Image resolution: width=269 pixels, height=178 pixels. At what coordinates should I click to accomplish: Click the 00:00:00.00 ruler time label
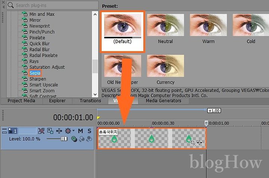pos(108,123)
